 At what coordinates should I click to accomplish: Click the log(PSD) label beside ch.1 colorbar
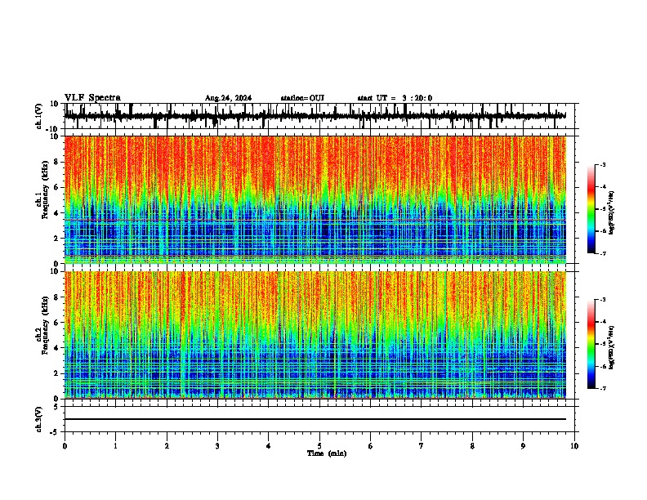[612, 213]
